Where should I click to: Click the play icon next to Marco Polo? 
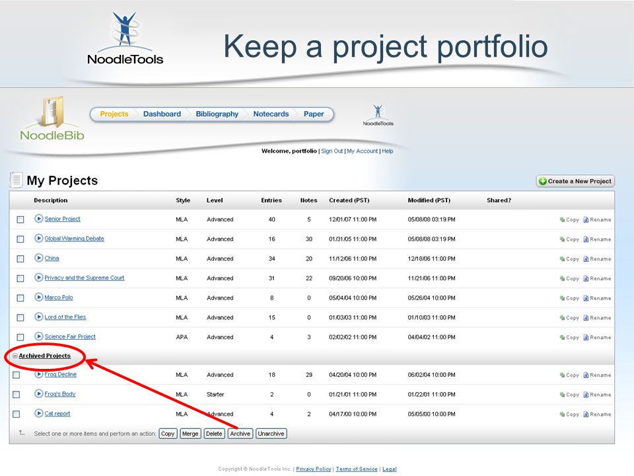point(38,297)
